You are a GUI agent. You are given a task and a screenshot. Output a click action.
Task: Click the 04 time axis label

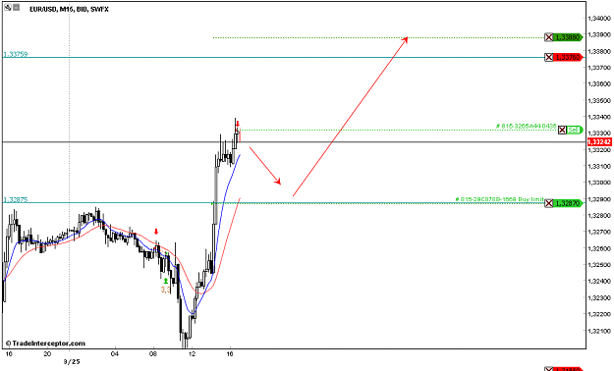[114, 354]
